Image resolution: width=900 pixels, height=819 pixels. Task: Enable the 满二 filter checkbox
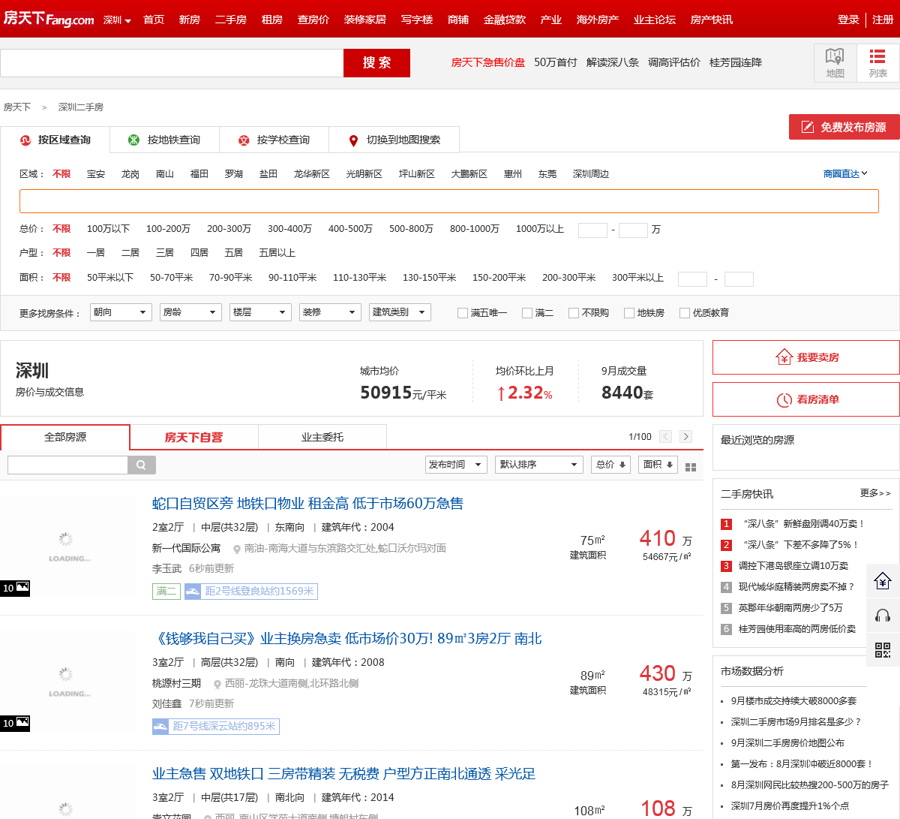pos(527,313)
